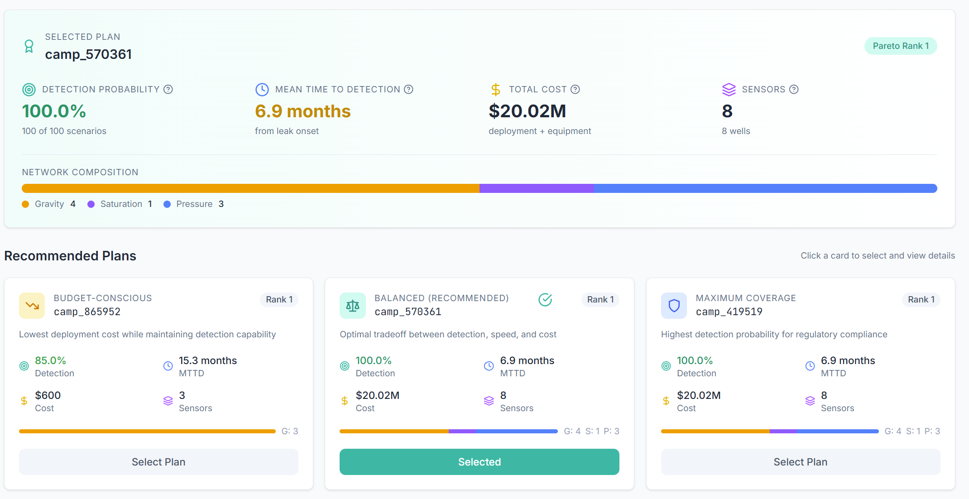The height and width of the screenshot is (499, 969).
Task: Click the network composition bar
Action: 480,188
